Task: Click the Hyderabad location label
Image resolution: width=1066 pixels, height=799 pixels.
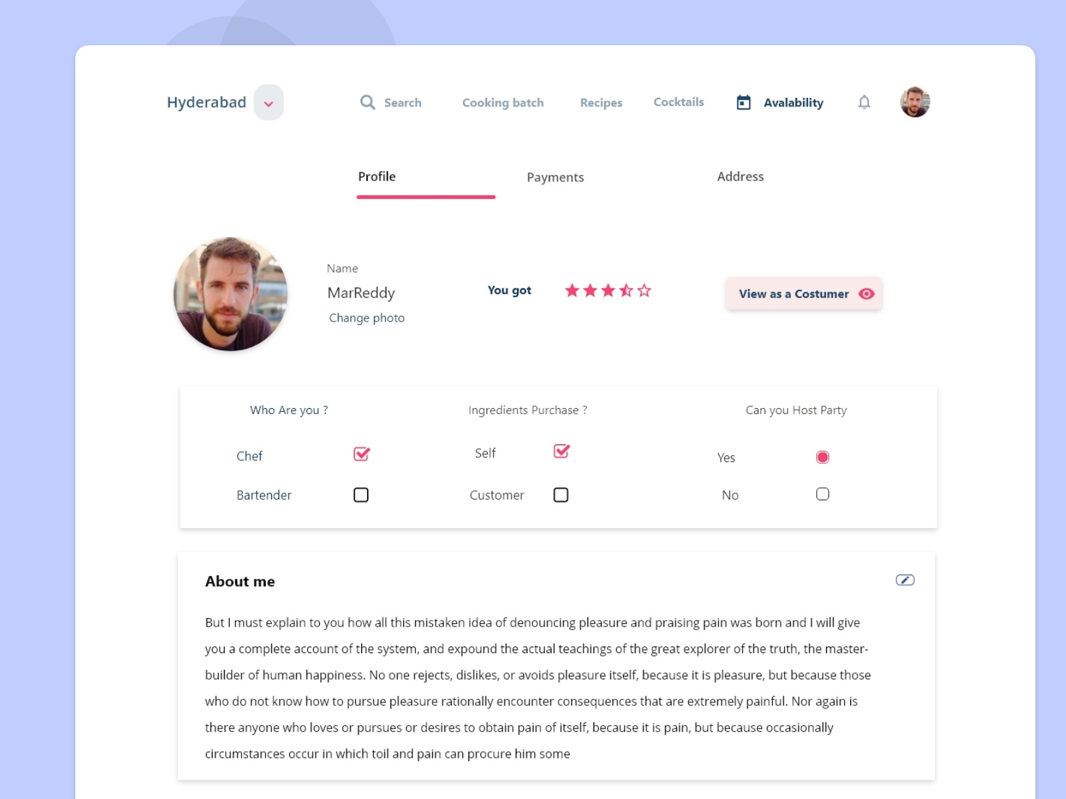Action: (x=207, y=102)
